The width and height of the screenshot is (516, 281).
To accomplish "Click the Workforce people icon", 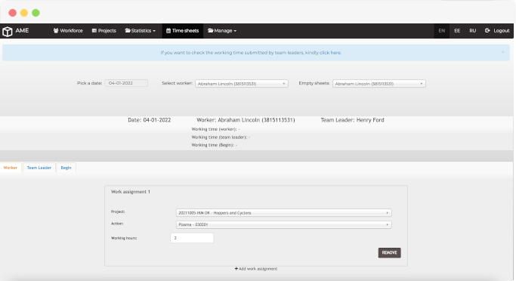I will [56, 31].
